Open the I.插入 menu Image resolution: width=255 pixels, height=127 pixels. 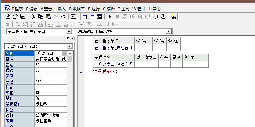pos(60,9)
